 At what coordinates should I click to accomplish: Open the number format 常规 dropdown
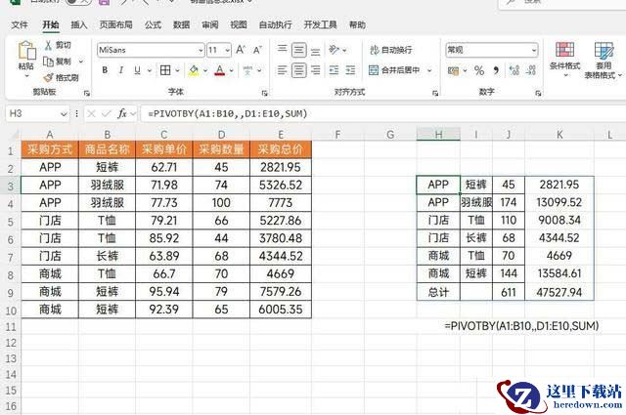534,50
